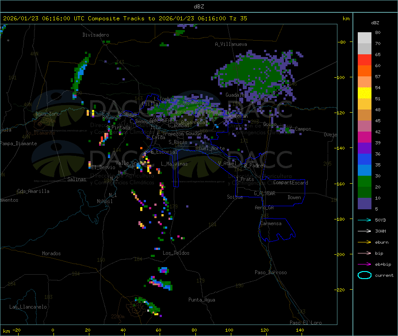398x336 pixels.
Task: Click the Salinas map label
Action: [x=77, y=179]
